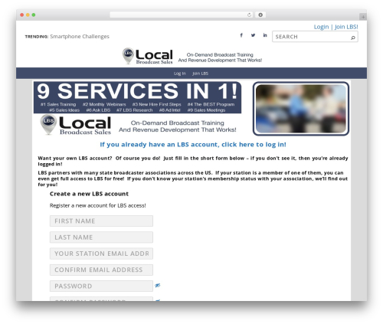Viewport: 383px width, 324px height.
Task: Click the large Local Broadcast Sales banner logo
Action: coord(76,125)
